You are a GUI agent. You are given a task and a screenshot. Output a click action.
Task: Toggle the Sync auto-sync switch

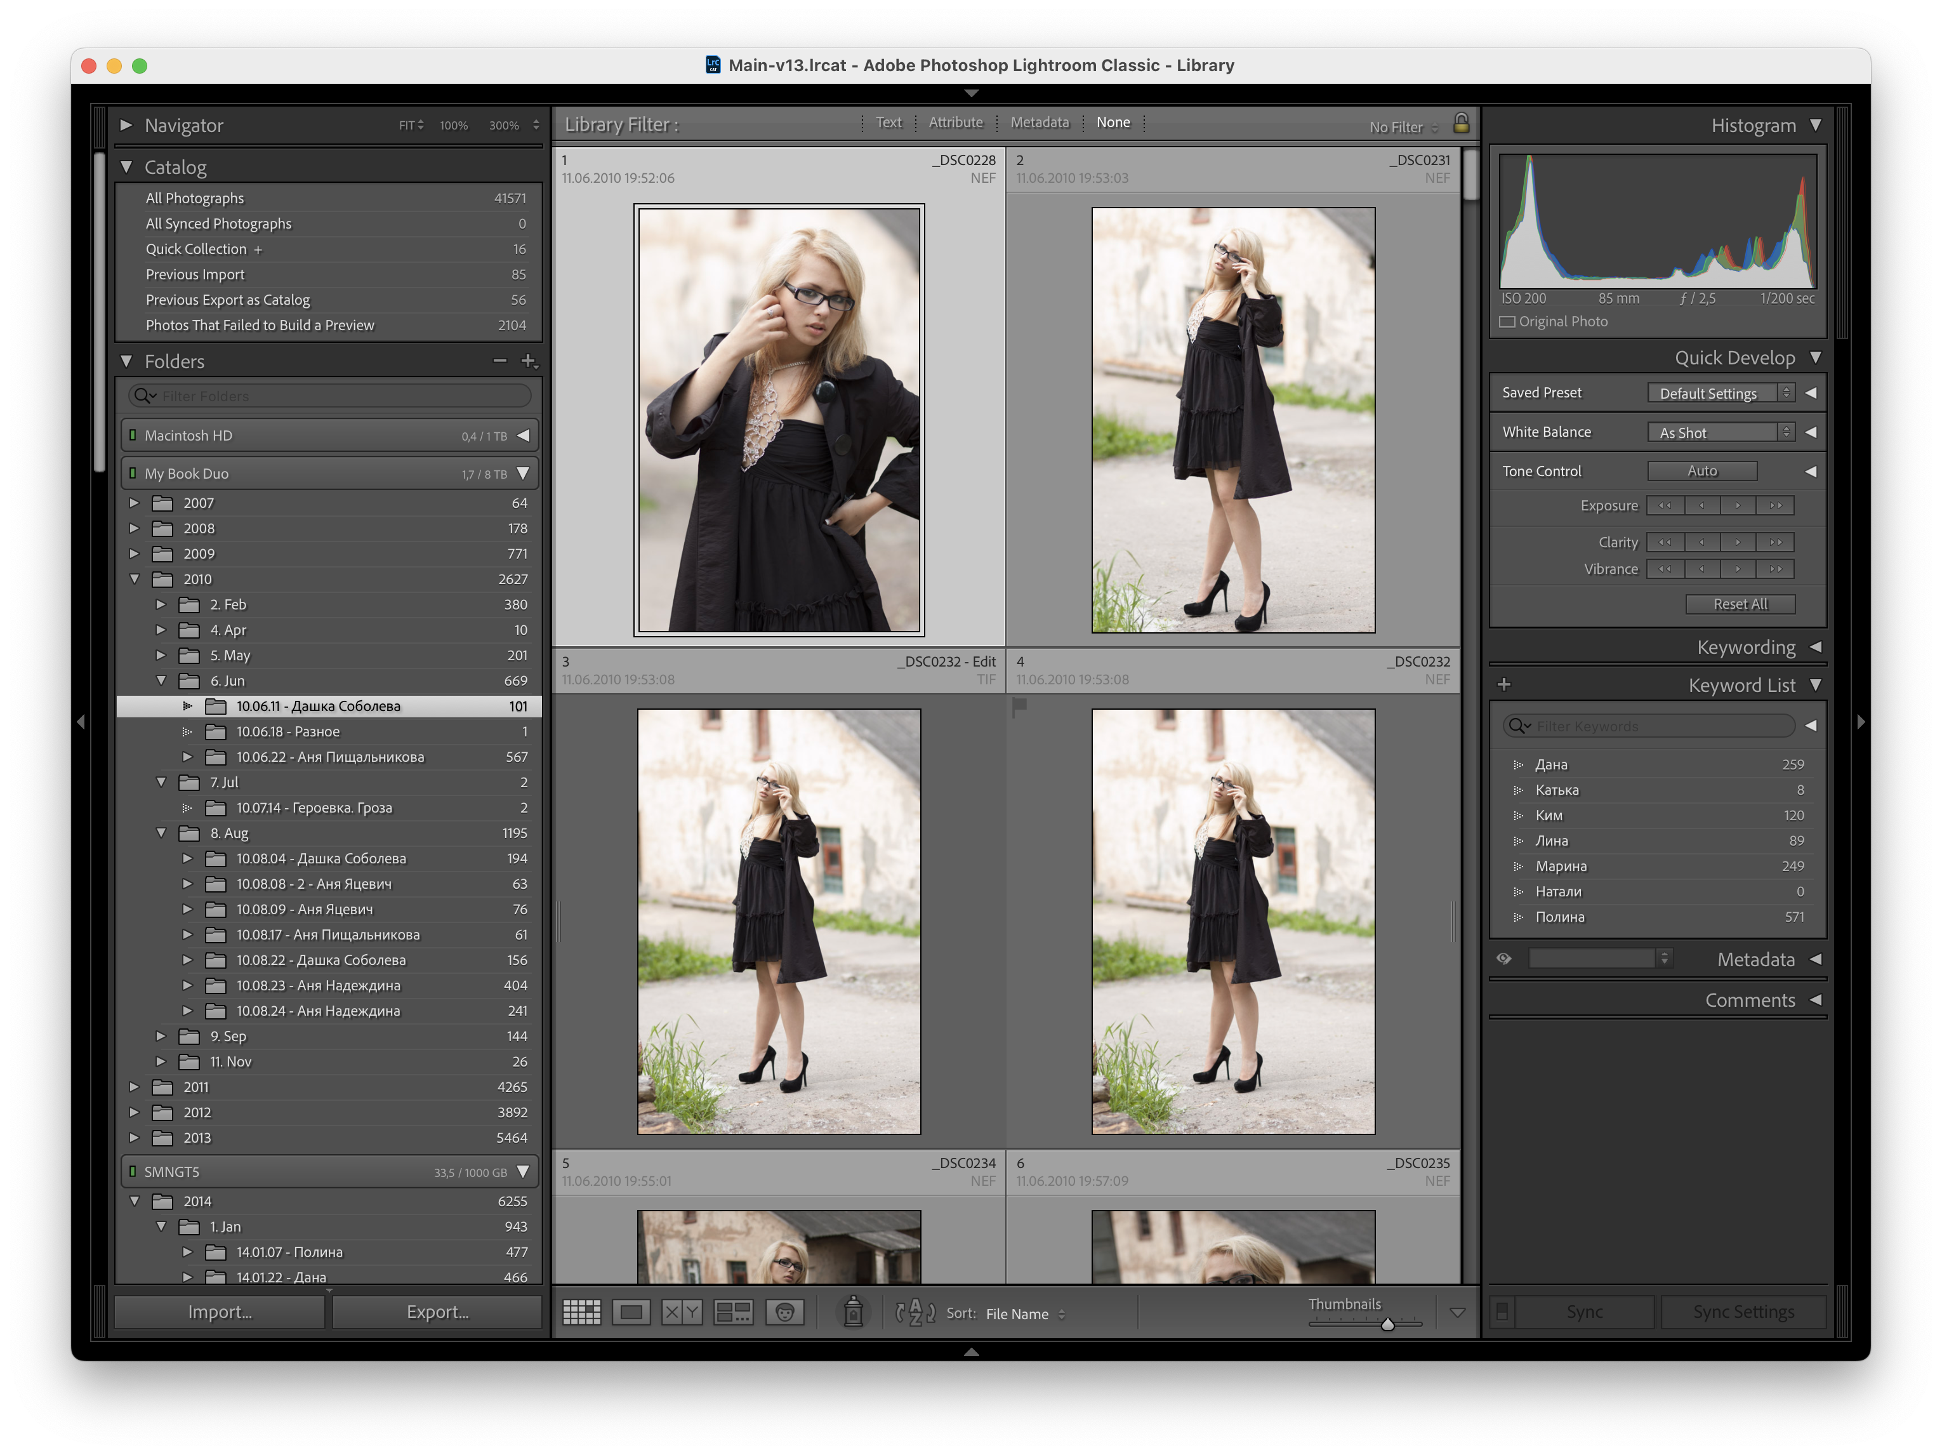coord(1502,1312)
